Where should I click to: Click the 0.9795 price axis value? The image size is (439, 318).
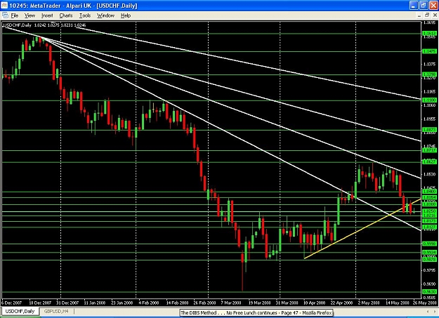point(430,270)
